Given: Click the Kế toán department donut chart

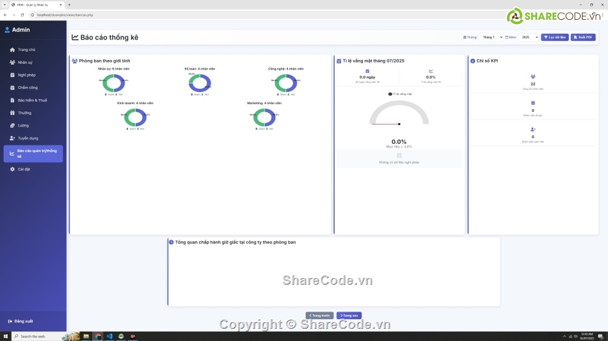Looking at the screenshot, I should tap(200, 83).
